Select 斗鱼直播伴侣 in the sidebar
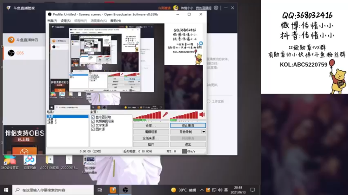Image resolution: width=348 pixels, height=195 pixels. point(24,40)
